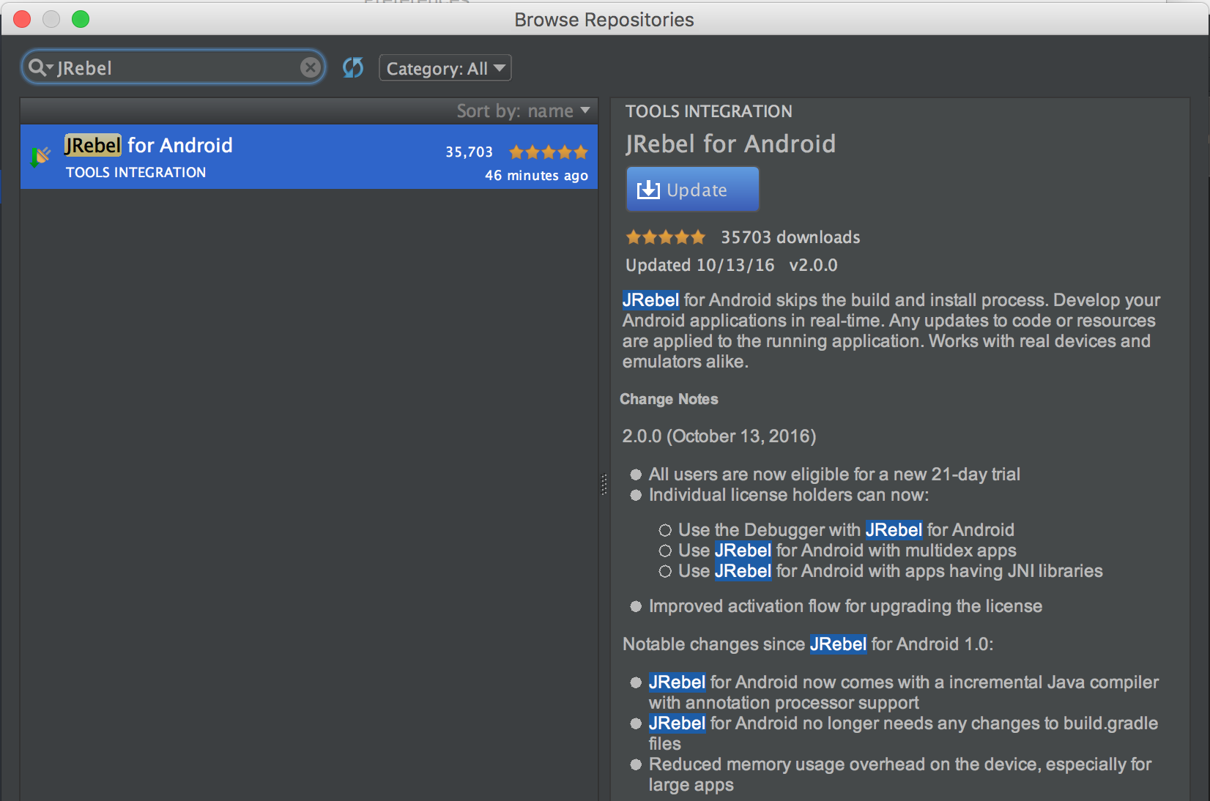Click the red close window button
Image resolution: width=1210 pixels, height=801 pixels.
(22, 19)
